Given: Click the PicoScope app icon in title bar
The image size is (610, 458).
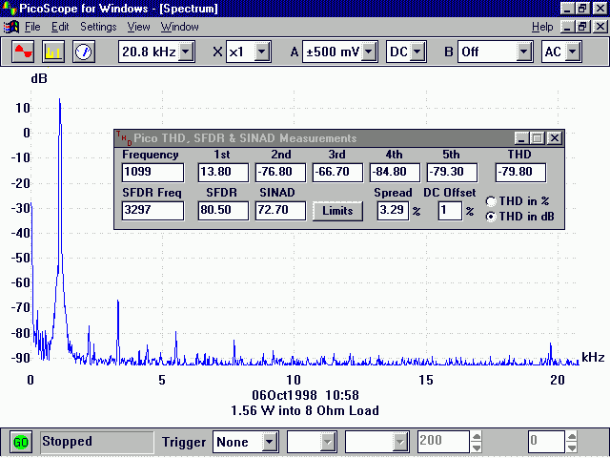Looking at the screenshot, I should [x=9, y=8].
